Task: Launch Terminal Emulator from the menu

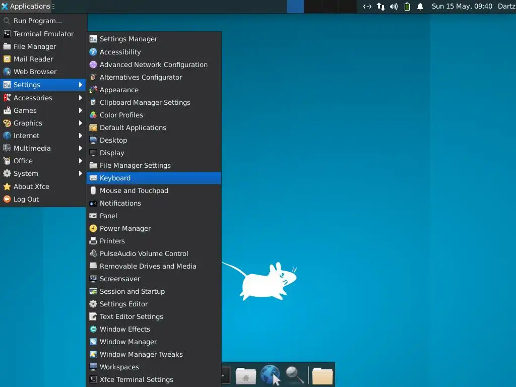Action: click(43, 34)
